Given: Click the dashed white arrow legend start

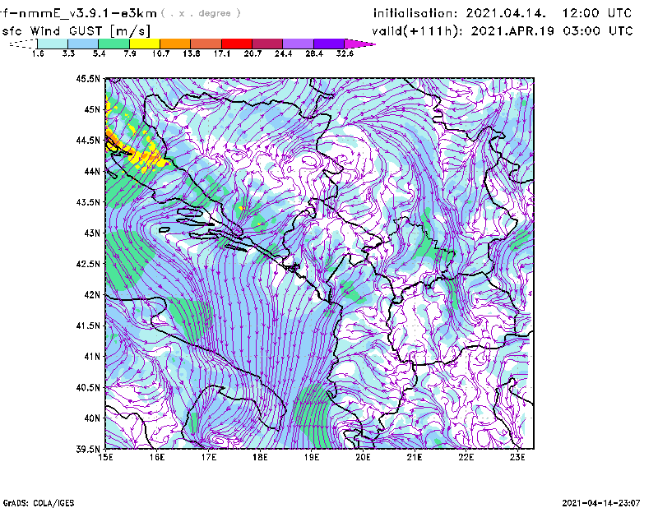Looking at the screenshot, I should coord(23,44).
